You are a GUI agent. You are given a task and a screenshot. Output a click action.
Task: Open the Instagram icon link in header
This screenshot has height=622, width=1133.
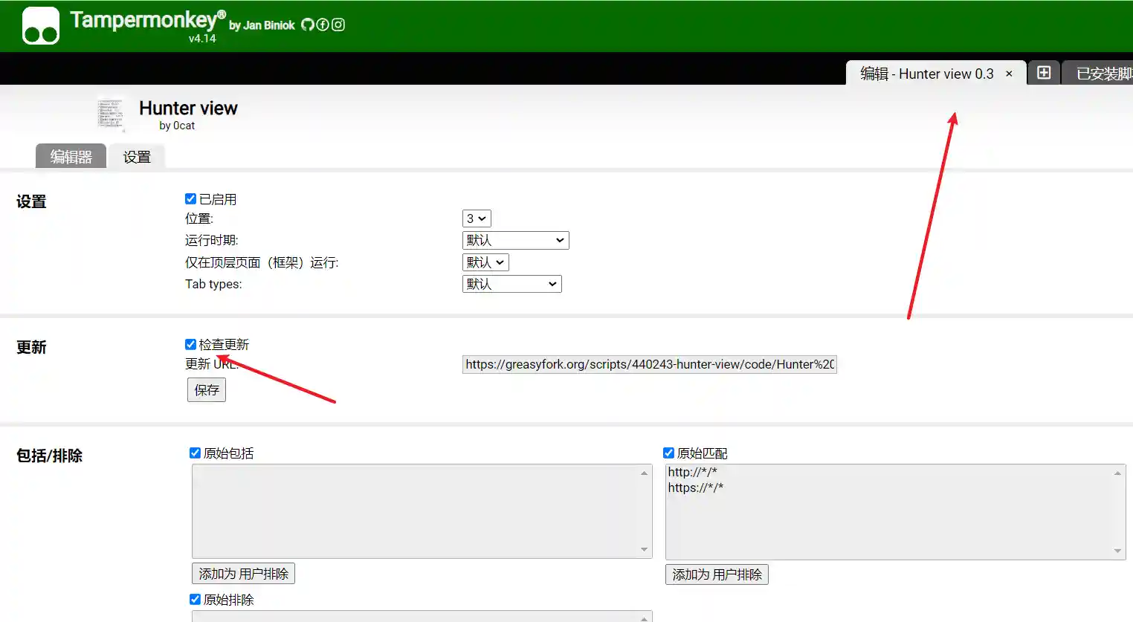coord(338,25)
